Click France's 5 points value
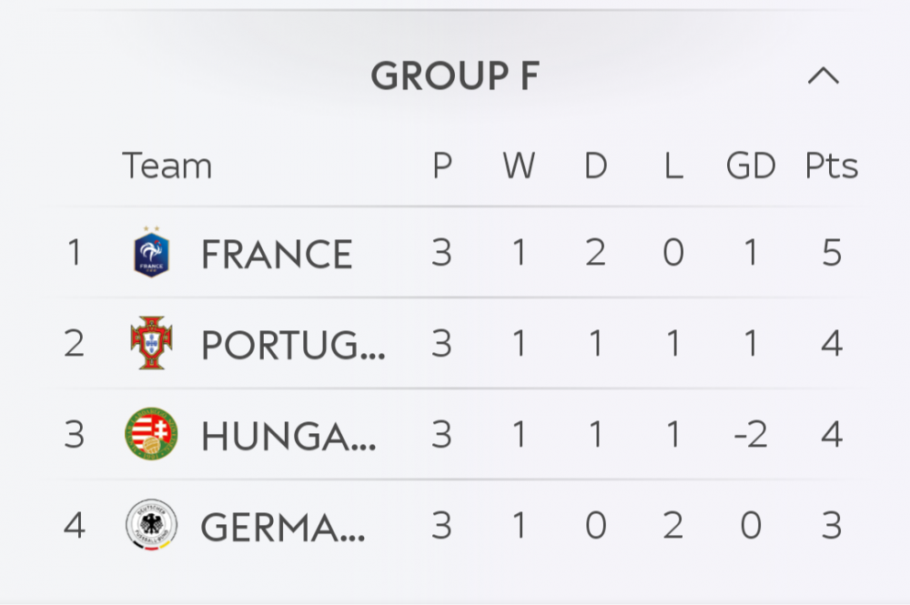This screenshot has height=605, width=910. tap(832, 253)
